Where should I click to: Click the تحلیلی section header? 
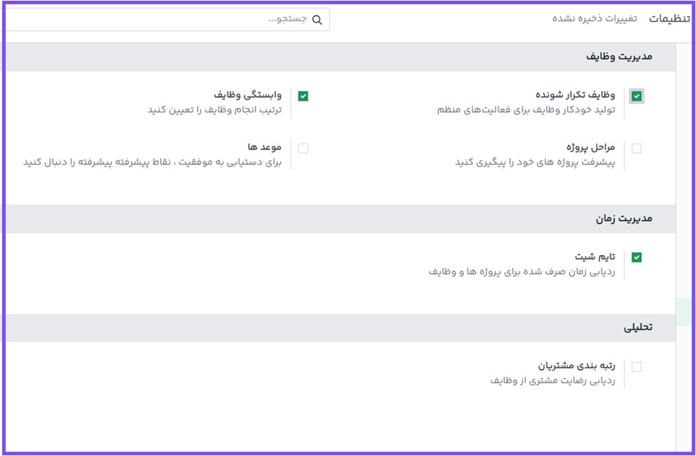[x=638, y=327]
